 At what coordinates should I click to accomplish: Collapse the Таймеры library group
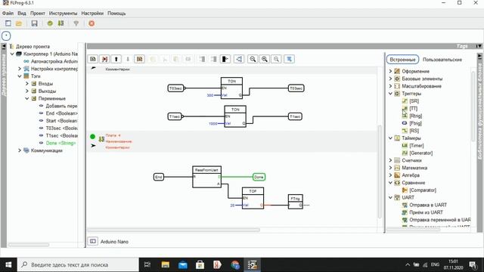pyautogui.click(x=390, y=138)
